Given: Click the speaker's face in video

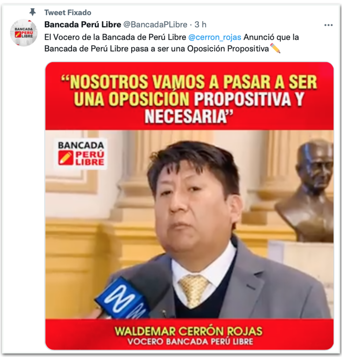Looking at the screenshot, I should [x=196, y=206].
